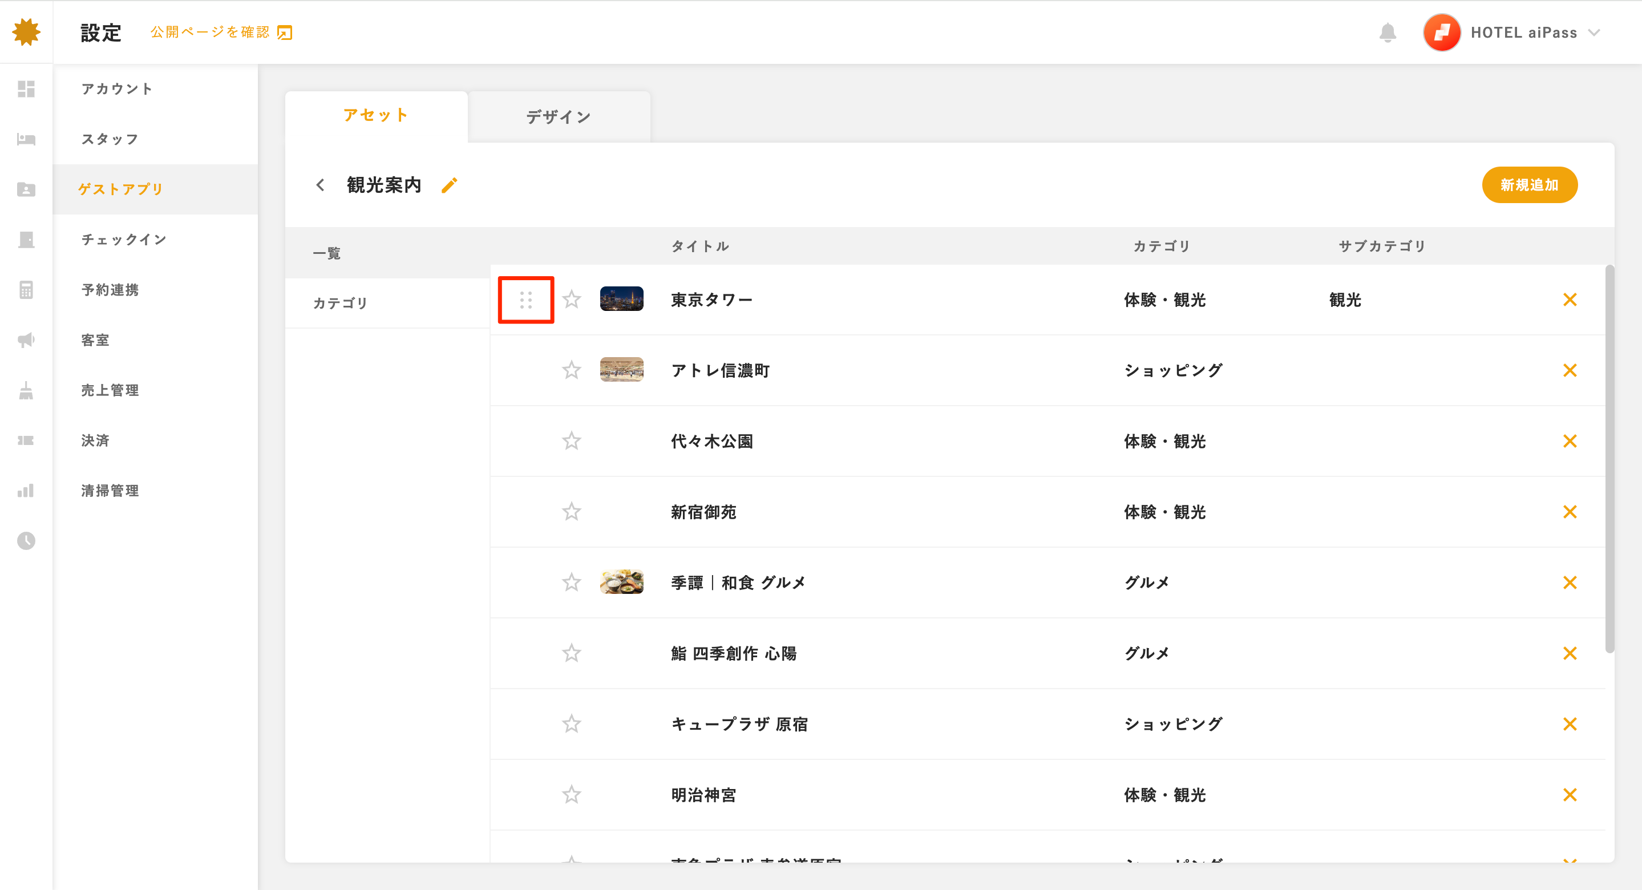Open notifications bell icon
Image resolution: width=1642 pixels, height=890 pixels.
coord(1388,33)
